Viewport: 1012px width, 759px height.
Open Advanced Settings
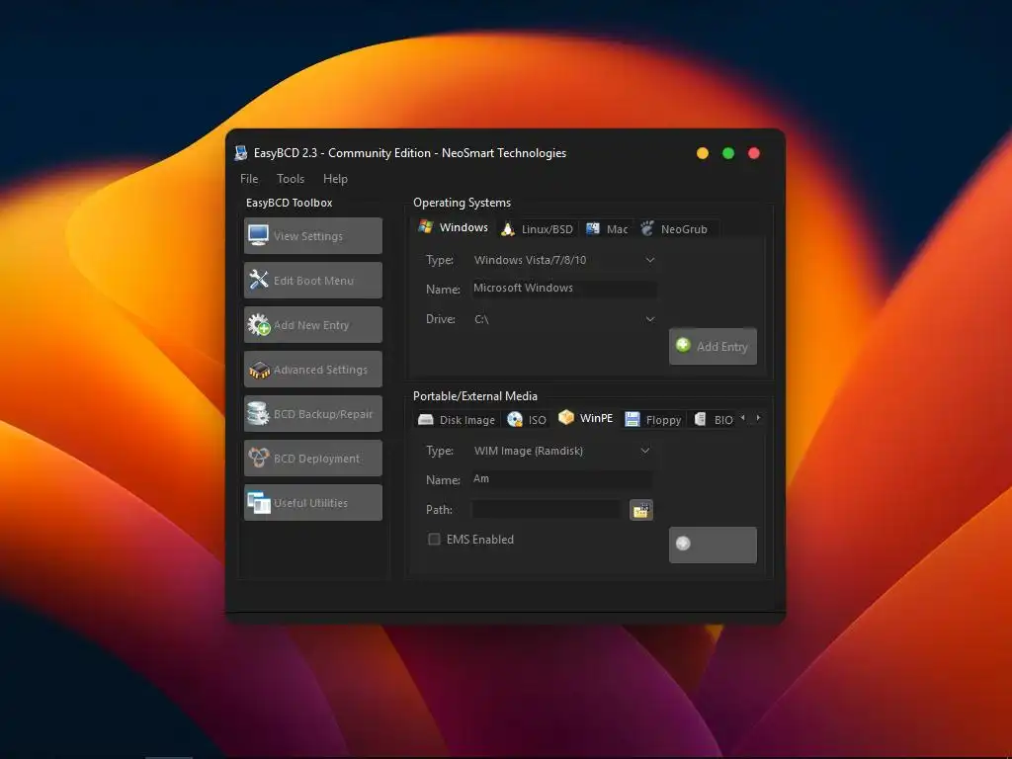[313, 370]
